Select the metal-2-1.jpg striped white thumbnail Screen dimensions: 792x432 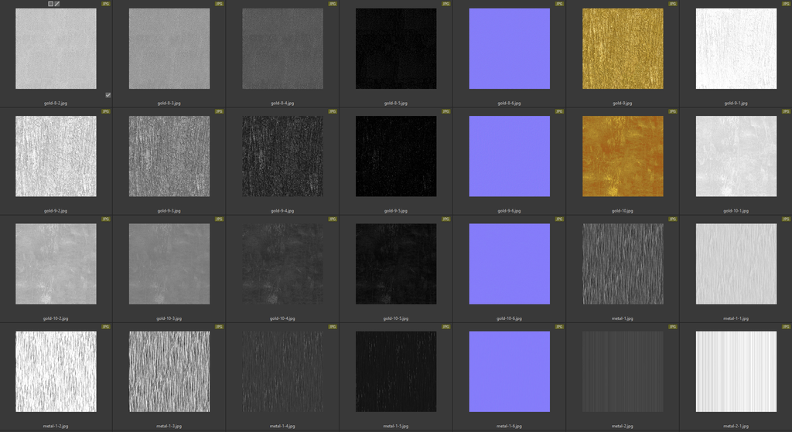[736, 372]
